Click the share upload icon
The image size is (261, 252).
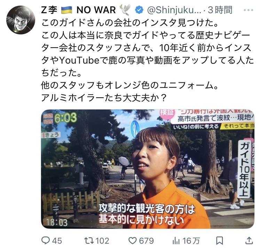[x=249, y=241]
